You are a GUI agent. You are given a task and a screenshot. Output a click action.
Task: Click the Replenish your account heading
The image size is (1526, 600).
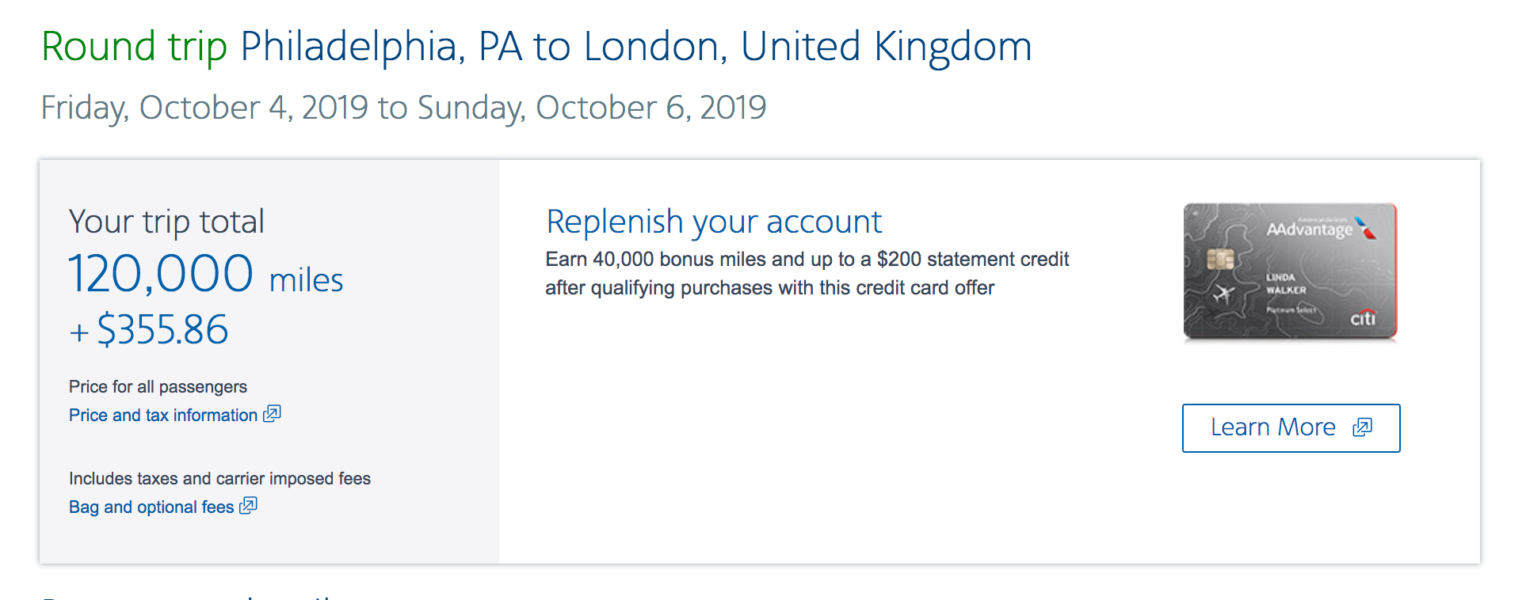tap(714, 222)
